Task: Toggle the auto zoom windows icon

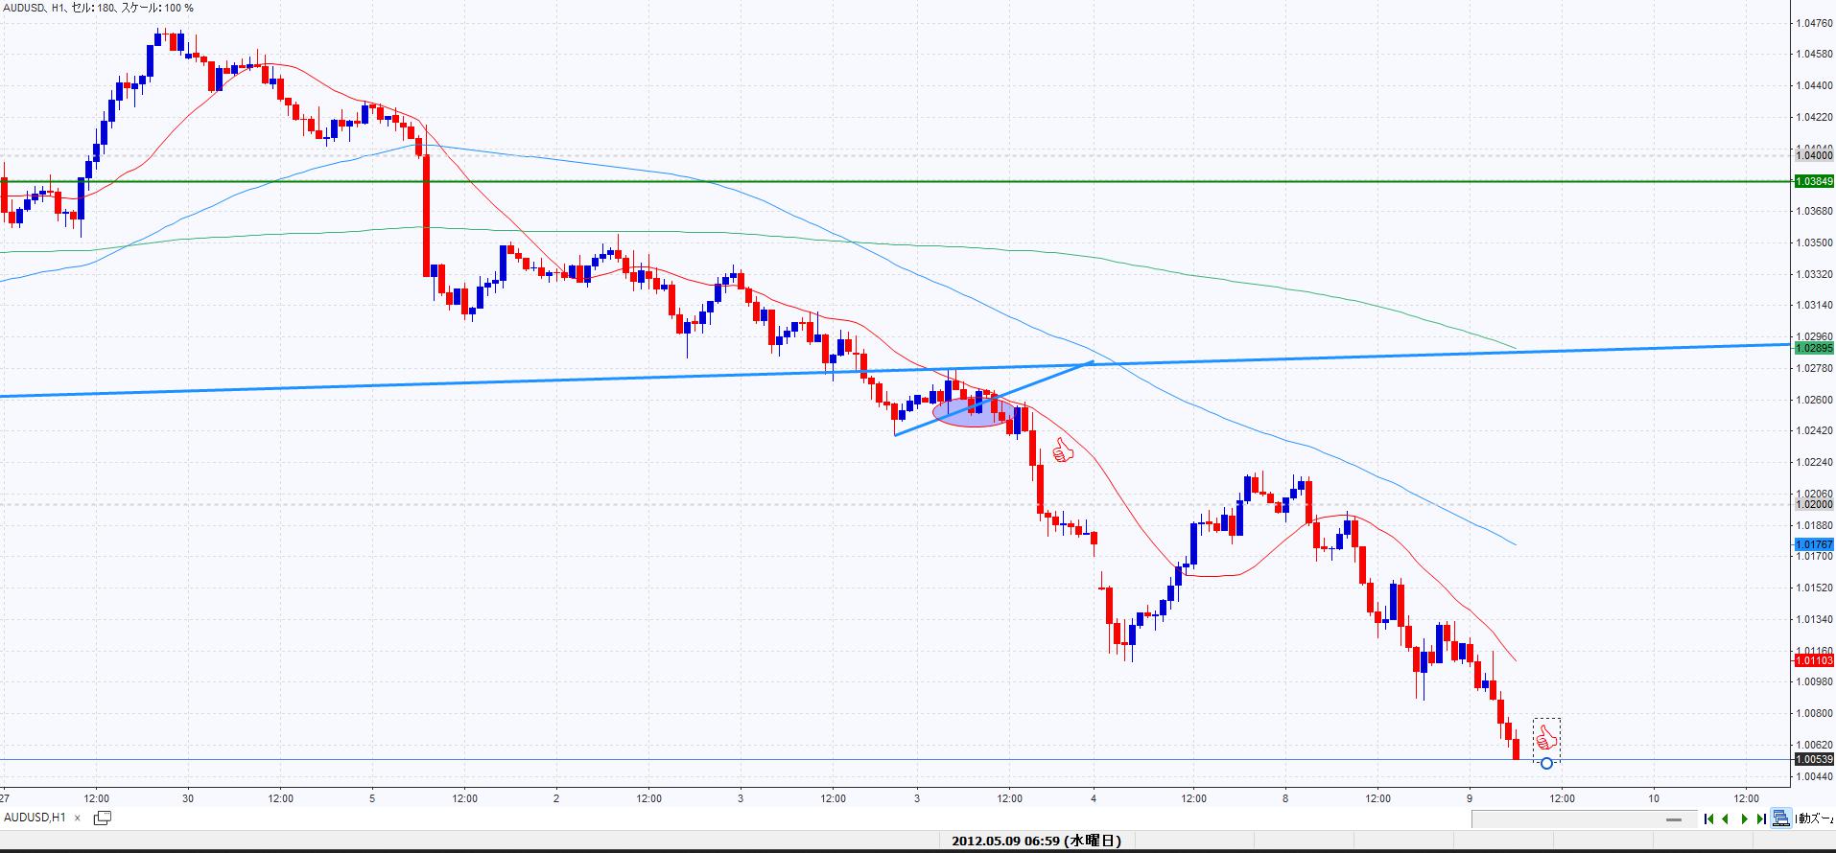Action: tap(1781, 818)
